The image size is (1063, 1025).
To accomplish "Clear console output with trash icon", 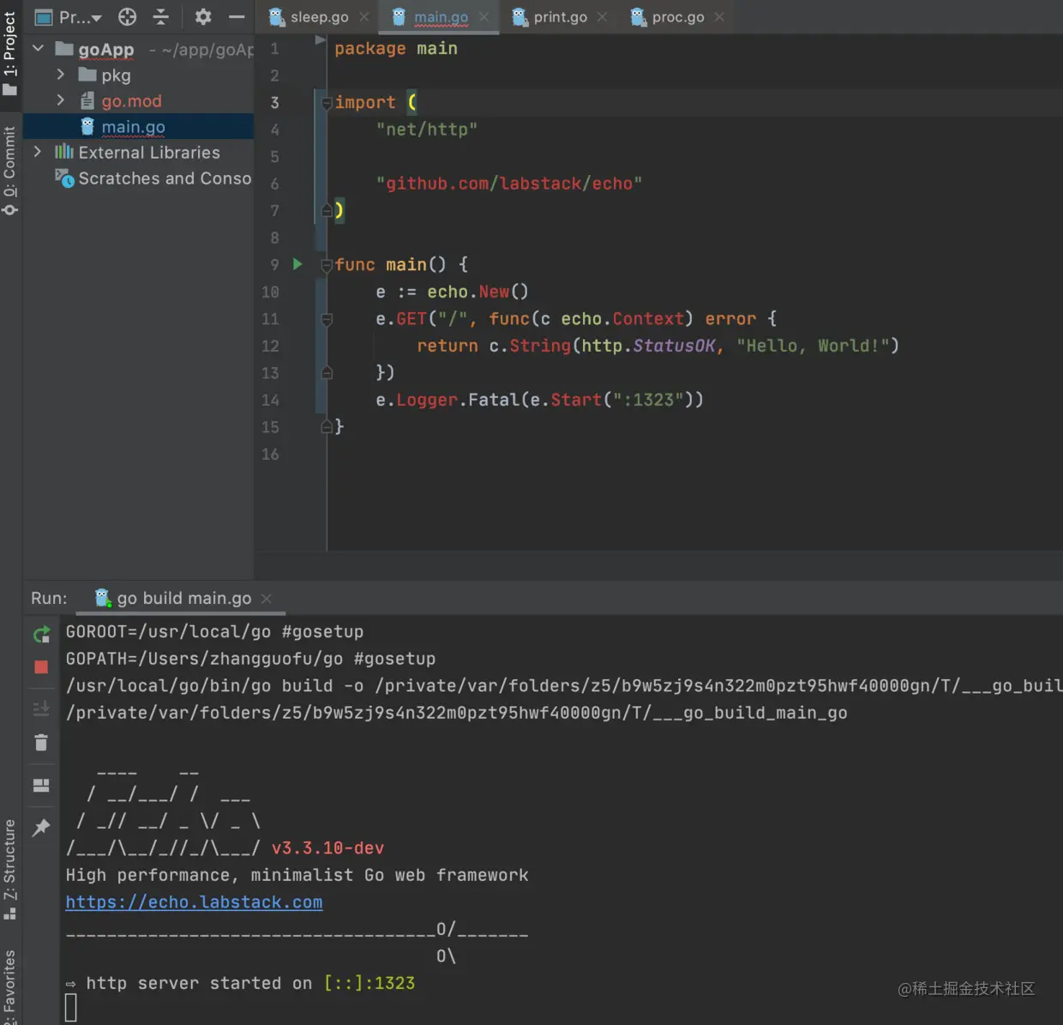I will (x=41, y=742).
